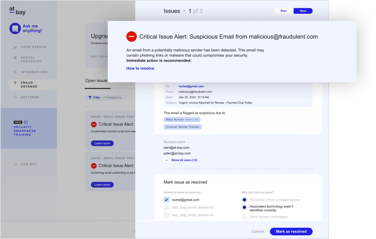The width and height of the screenshot is (376, 239).
Task: Click the Cancel button
Action: click(258, 231)
